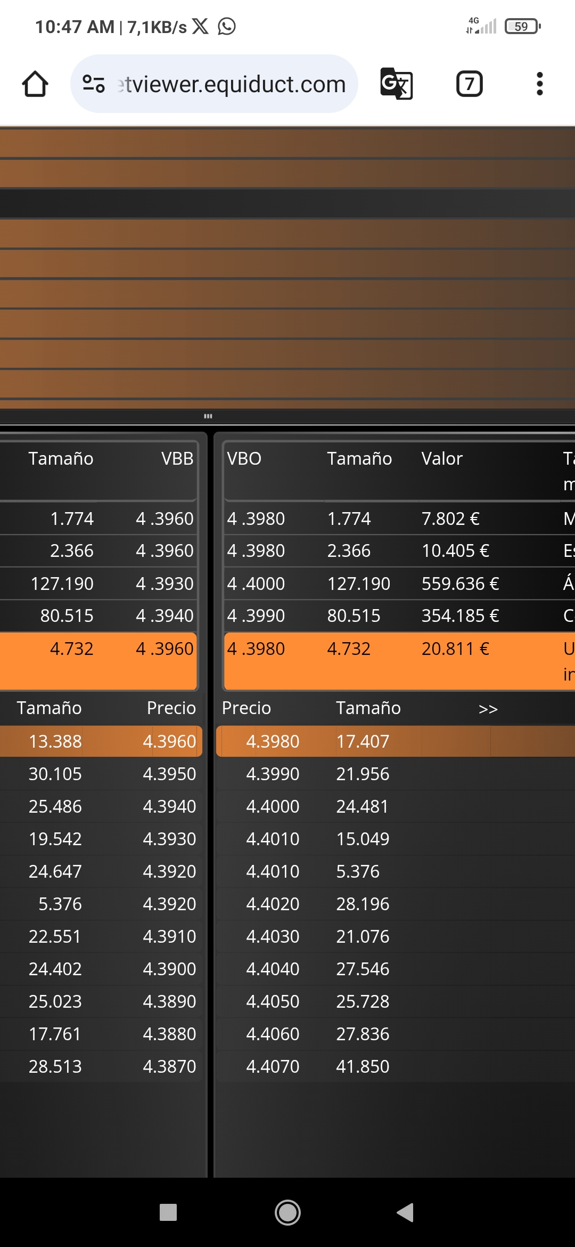The width and height of the screenshot is (575, 1247).
Task: Tap the Android home circle button
Action: click(287, 1212)
